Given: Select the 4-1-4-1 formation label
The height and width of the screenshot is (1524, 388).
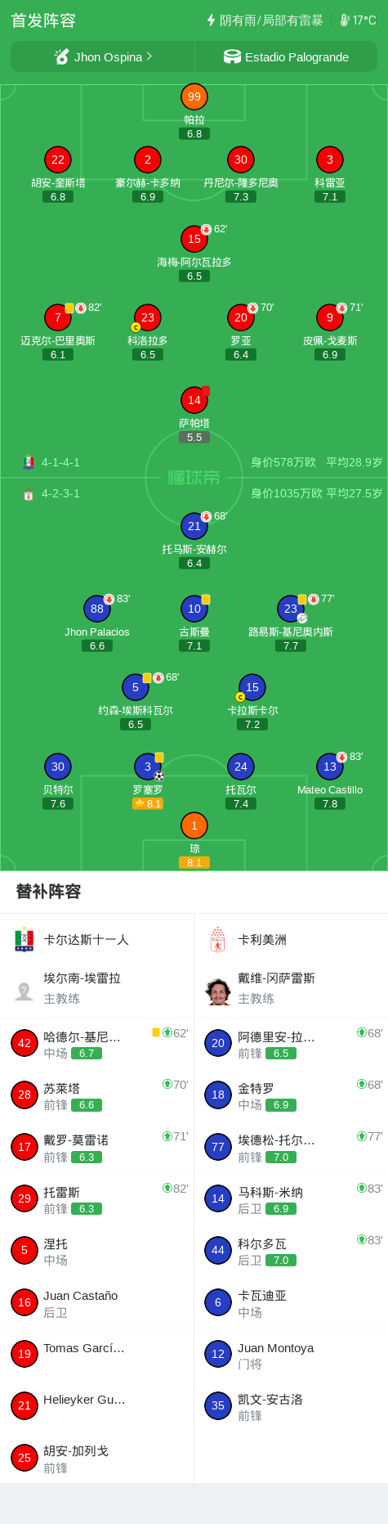Looking at the screenshot, I should [60, 462].
